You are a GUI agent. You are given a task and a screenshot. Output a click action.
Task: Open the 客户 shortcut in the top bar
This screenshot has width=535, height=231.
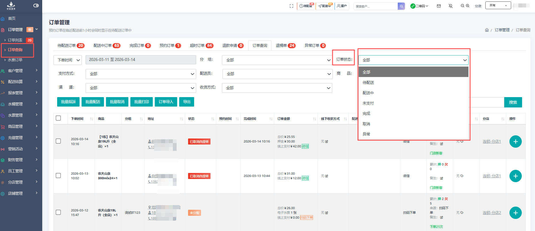coord(342,6)
